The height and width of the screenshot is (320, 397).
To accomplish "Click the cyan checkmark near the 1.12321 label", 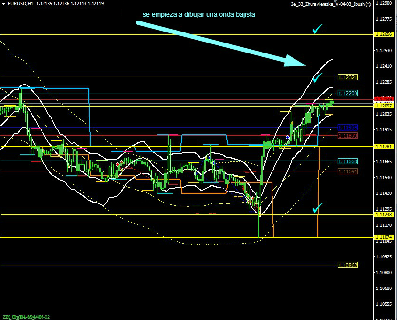I will click(318, 75).
